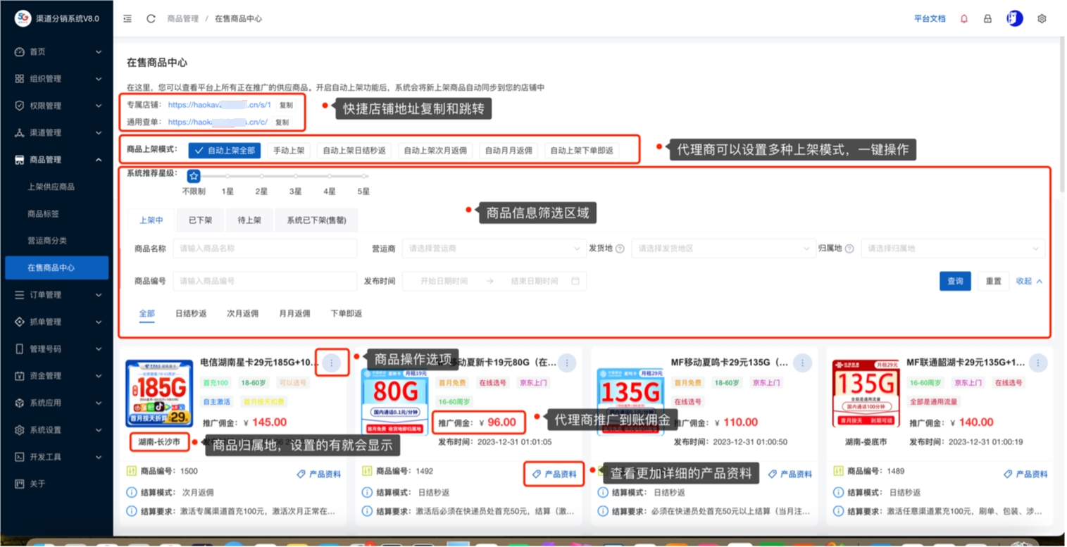
Task: Open three-dot options on 电信湖南星卡 product
Action: pyautogui.click(x=332, y=363)
